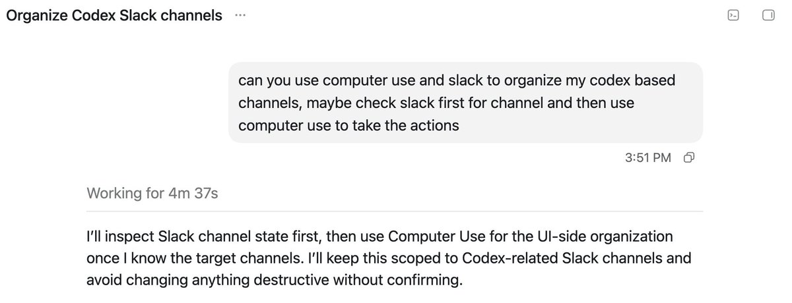
Task: Copy the user message with copy icon
Action: (x=689, y=157)
